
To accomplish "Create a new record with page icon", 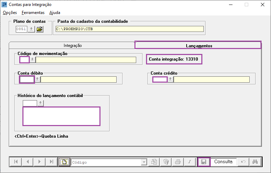I will point(64,162).
